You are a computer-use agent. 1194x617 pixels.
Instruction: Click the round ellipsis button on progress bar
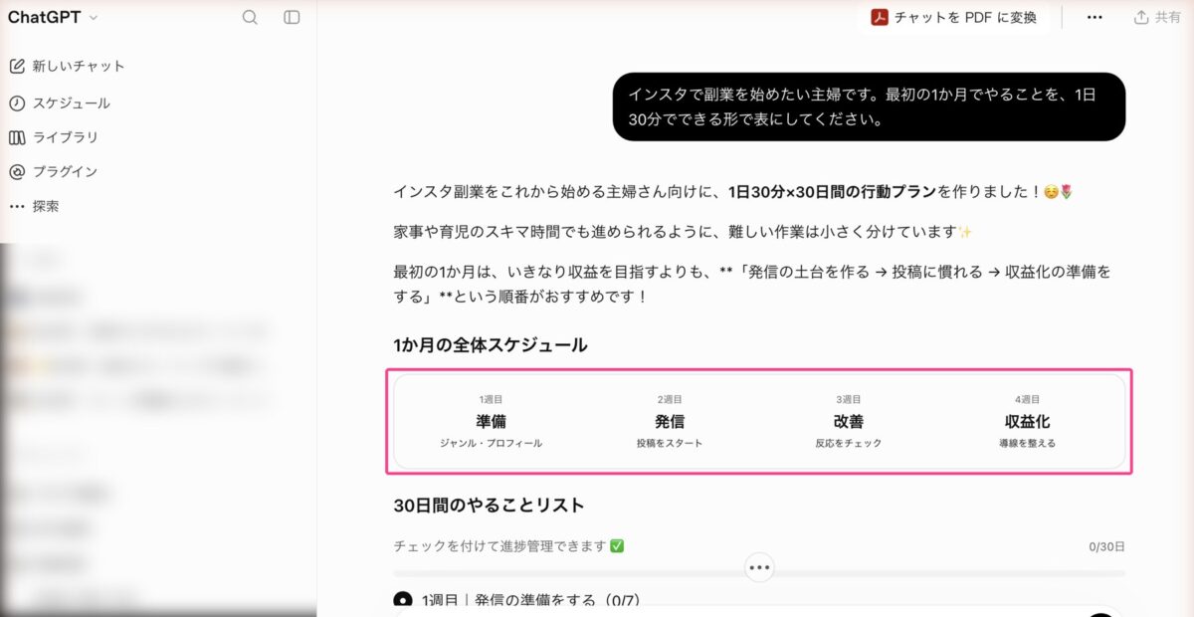click(759, 568)
